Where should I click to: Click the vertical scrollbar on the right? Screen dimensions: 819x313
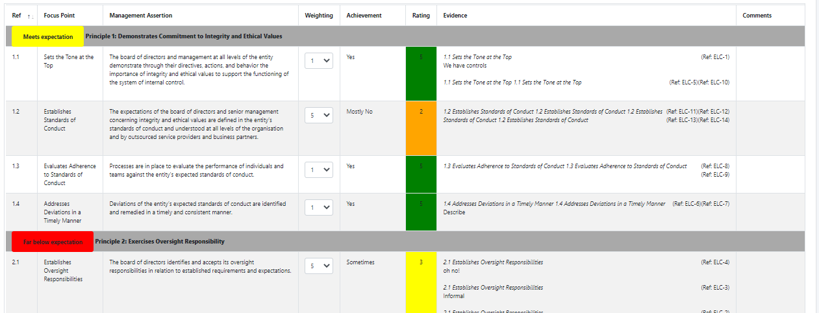click(817, 156)
